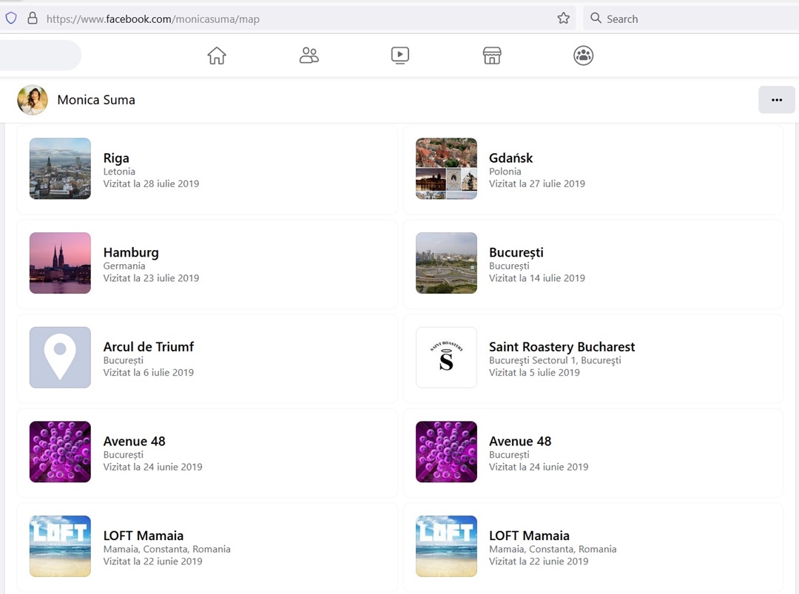Open the right LOFT Mamaia entry
Screen dimensions: 799x594
[529, 536]
